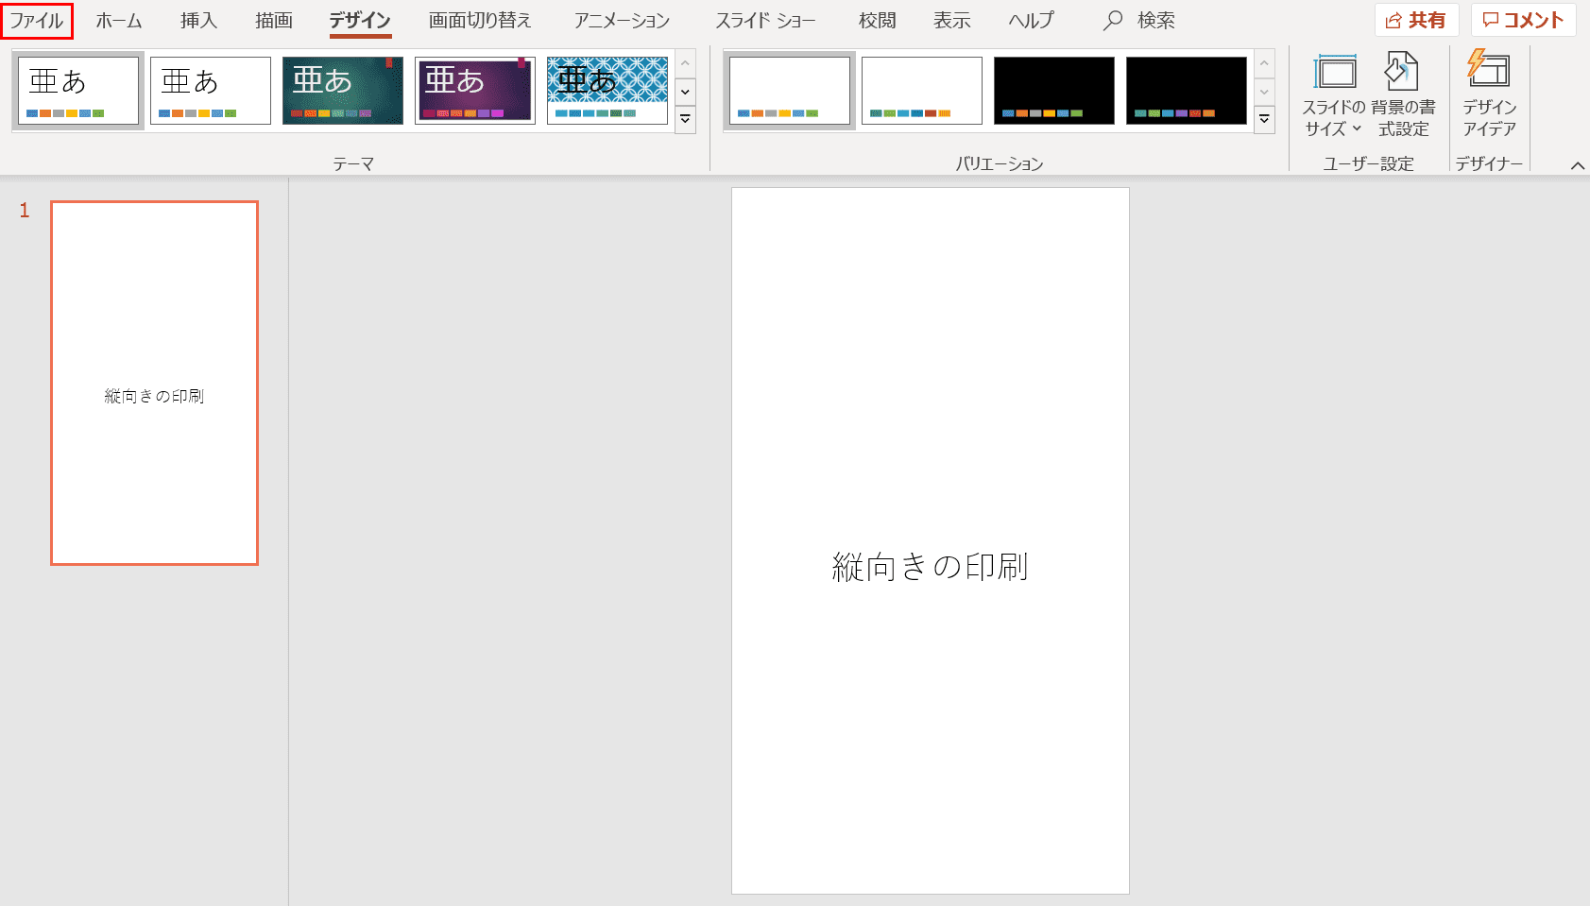Select slide 1 thumbnail

pyautogui.click(x=154, y=383)
